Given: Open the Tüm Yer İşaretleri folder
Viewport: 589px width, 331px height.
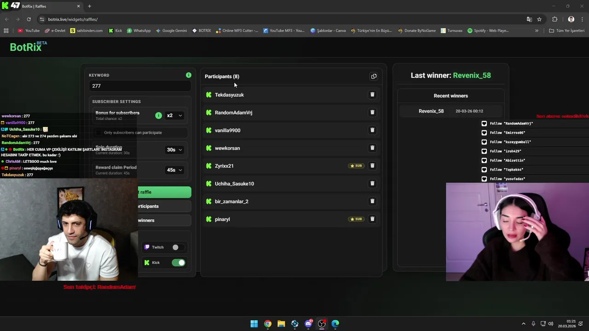Looking at the screenshot, I should click(x=566, y=31).
